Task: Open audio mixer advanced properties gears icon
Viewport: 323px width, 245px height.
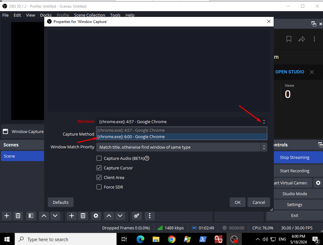Action: (137, 216)
